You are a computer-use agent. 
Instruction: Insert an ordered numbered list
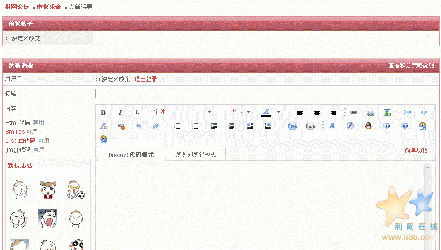178,126
